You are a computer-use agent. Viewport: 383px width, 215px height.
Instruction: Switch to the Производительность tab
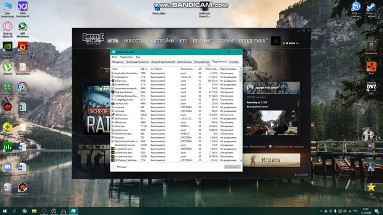click(137, 62)
